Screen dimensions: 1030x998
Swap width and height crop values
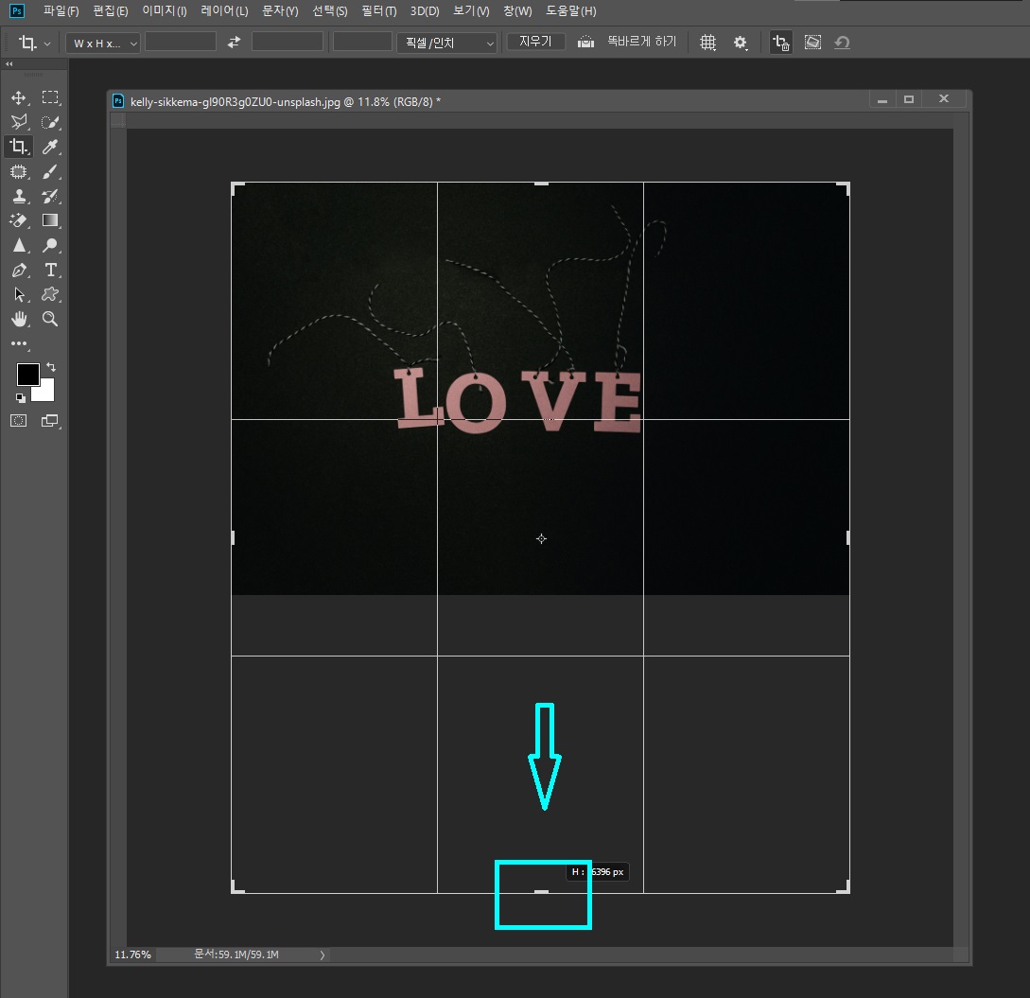234,42
